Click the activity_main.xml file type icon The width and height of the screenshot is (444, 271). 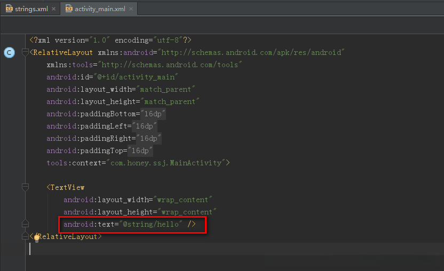[69, 9]
